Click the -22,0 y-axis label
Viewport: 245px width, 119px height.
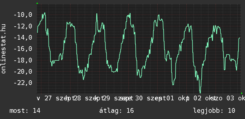click(x=23, y=83)
